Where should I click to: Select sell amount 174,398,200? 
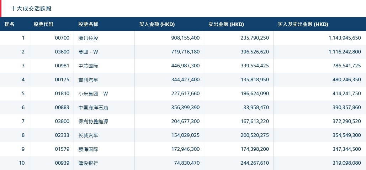tap(255, 149)
